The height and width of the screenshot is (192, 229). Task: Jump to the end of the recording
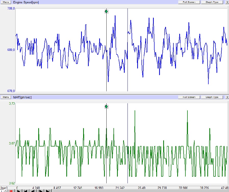point(47,191)
